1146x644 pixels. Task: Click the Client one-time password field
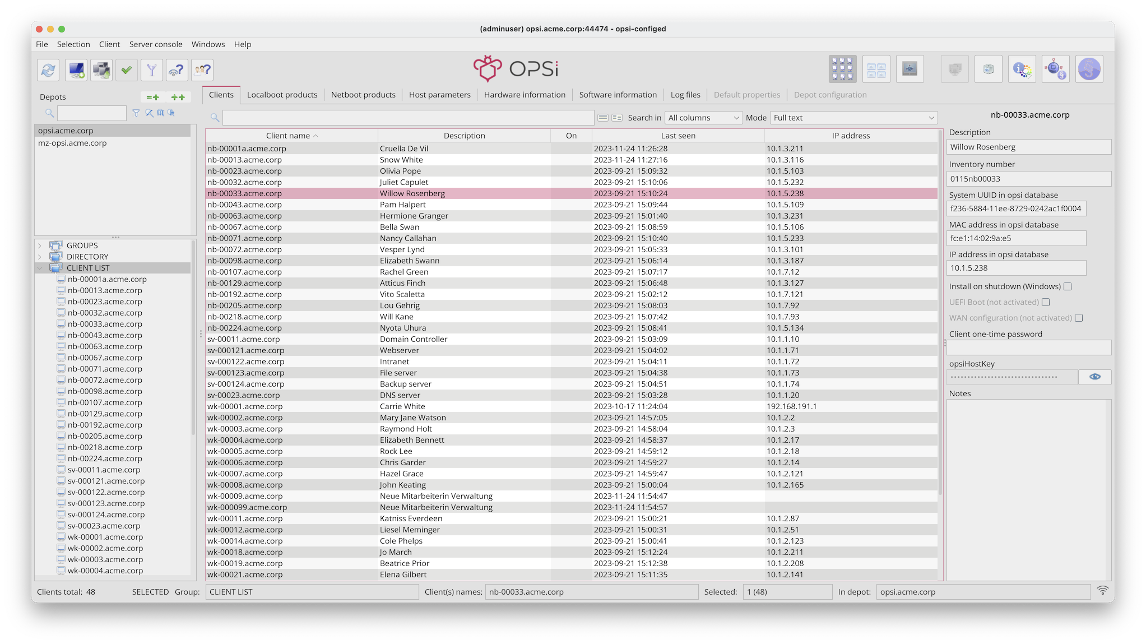click(1029, 348)
